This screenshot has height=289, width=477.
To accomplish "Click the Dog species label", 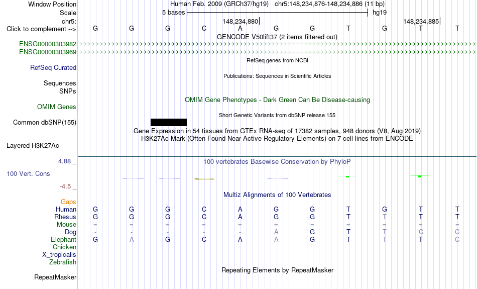I will pyautogui.click(x=71, y=232).
